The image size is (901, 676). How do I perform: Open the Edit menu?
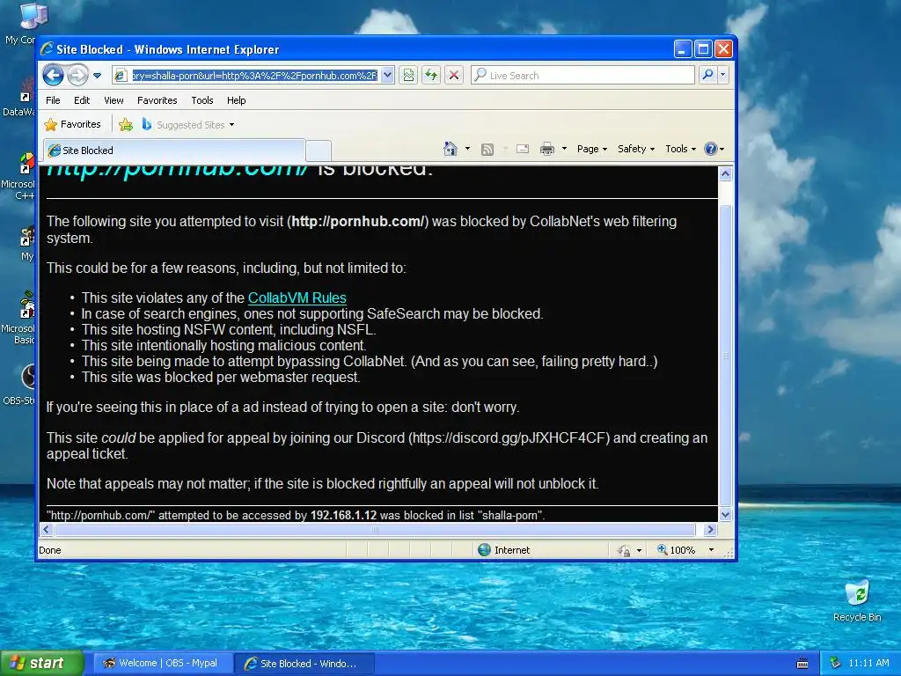82,100
